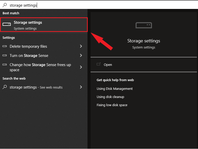
Task: Open Fixing low disk space help link
Action: click(x=112, y=105)
